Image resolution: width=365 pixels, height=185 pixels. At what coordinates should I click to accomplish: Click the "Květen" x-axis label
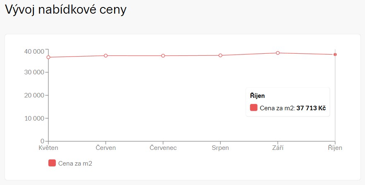point(48,148)
